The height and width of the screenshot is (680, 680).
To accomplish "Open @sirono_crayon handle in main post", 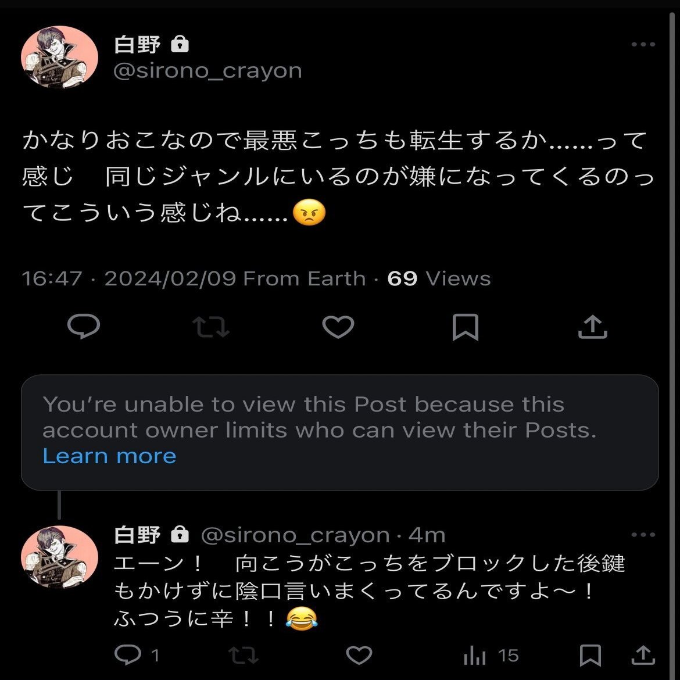I will [x=208, y=71].
